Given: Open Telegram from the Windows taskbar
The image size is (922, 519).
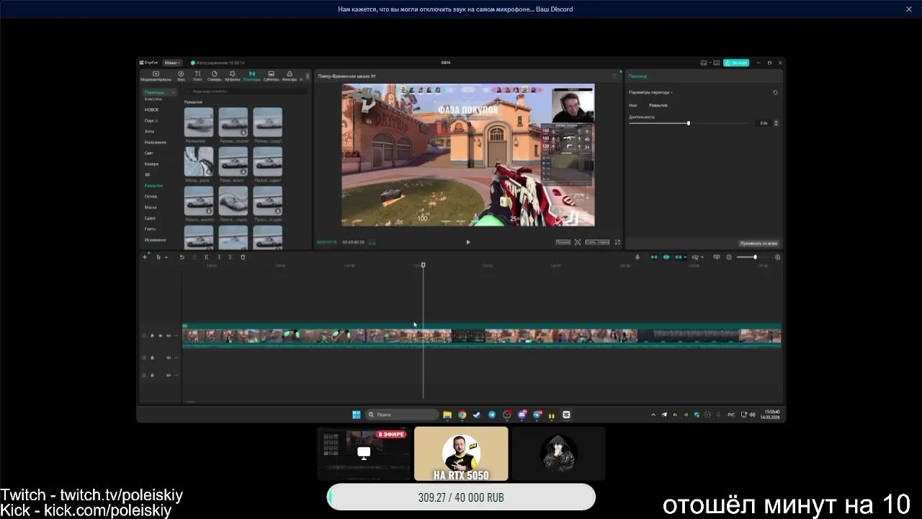Looking at the screenshot, I should tap(492, 414).
